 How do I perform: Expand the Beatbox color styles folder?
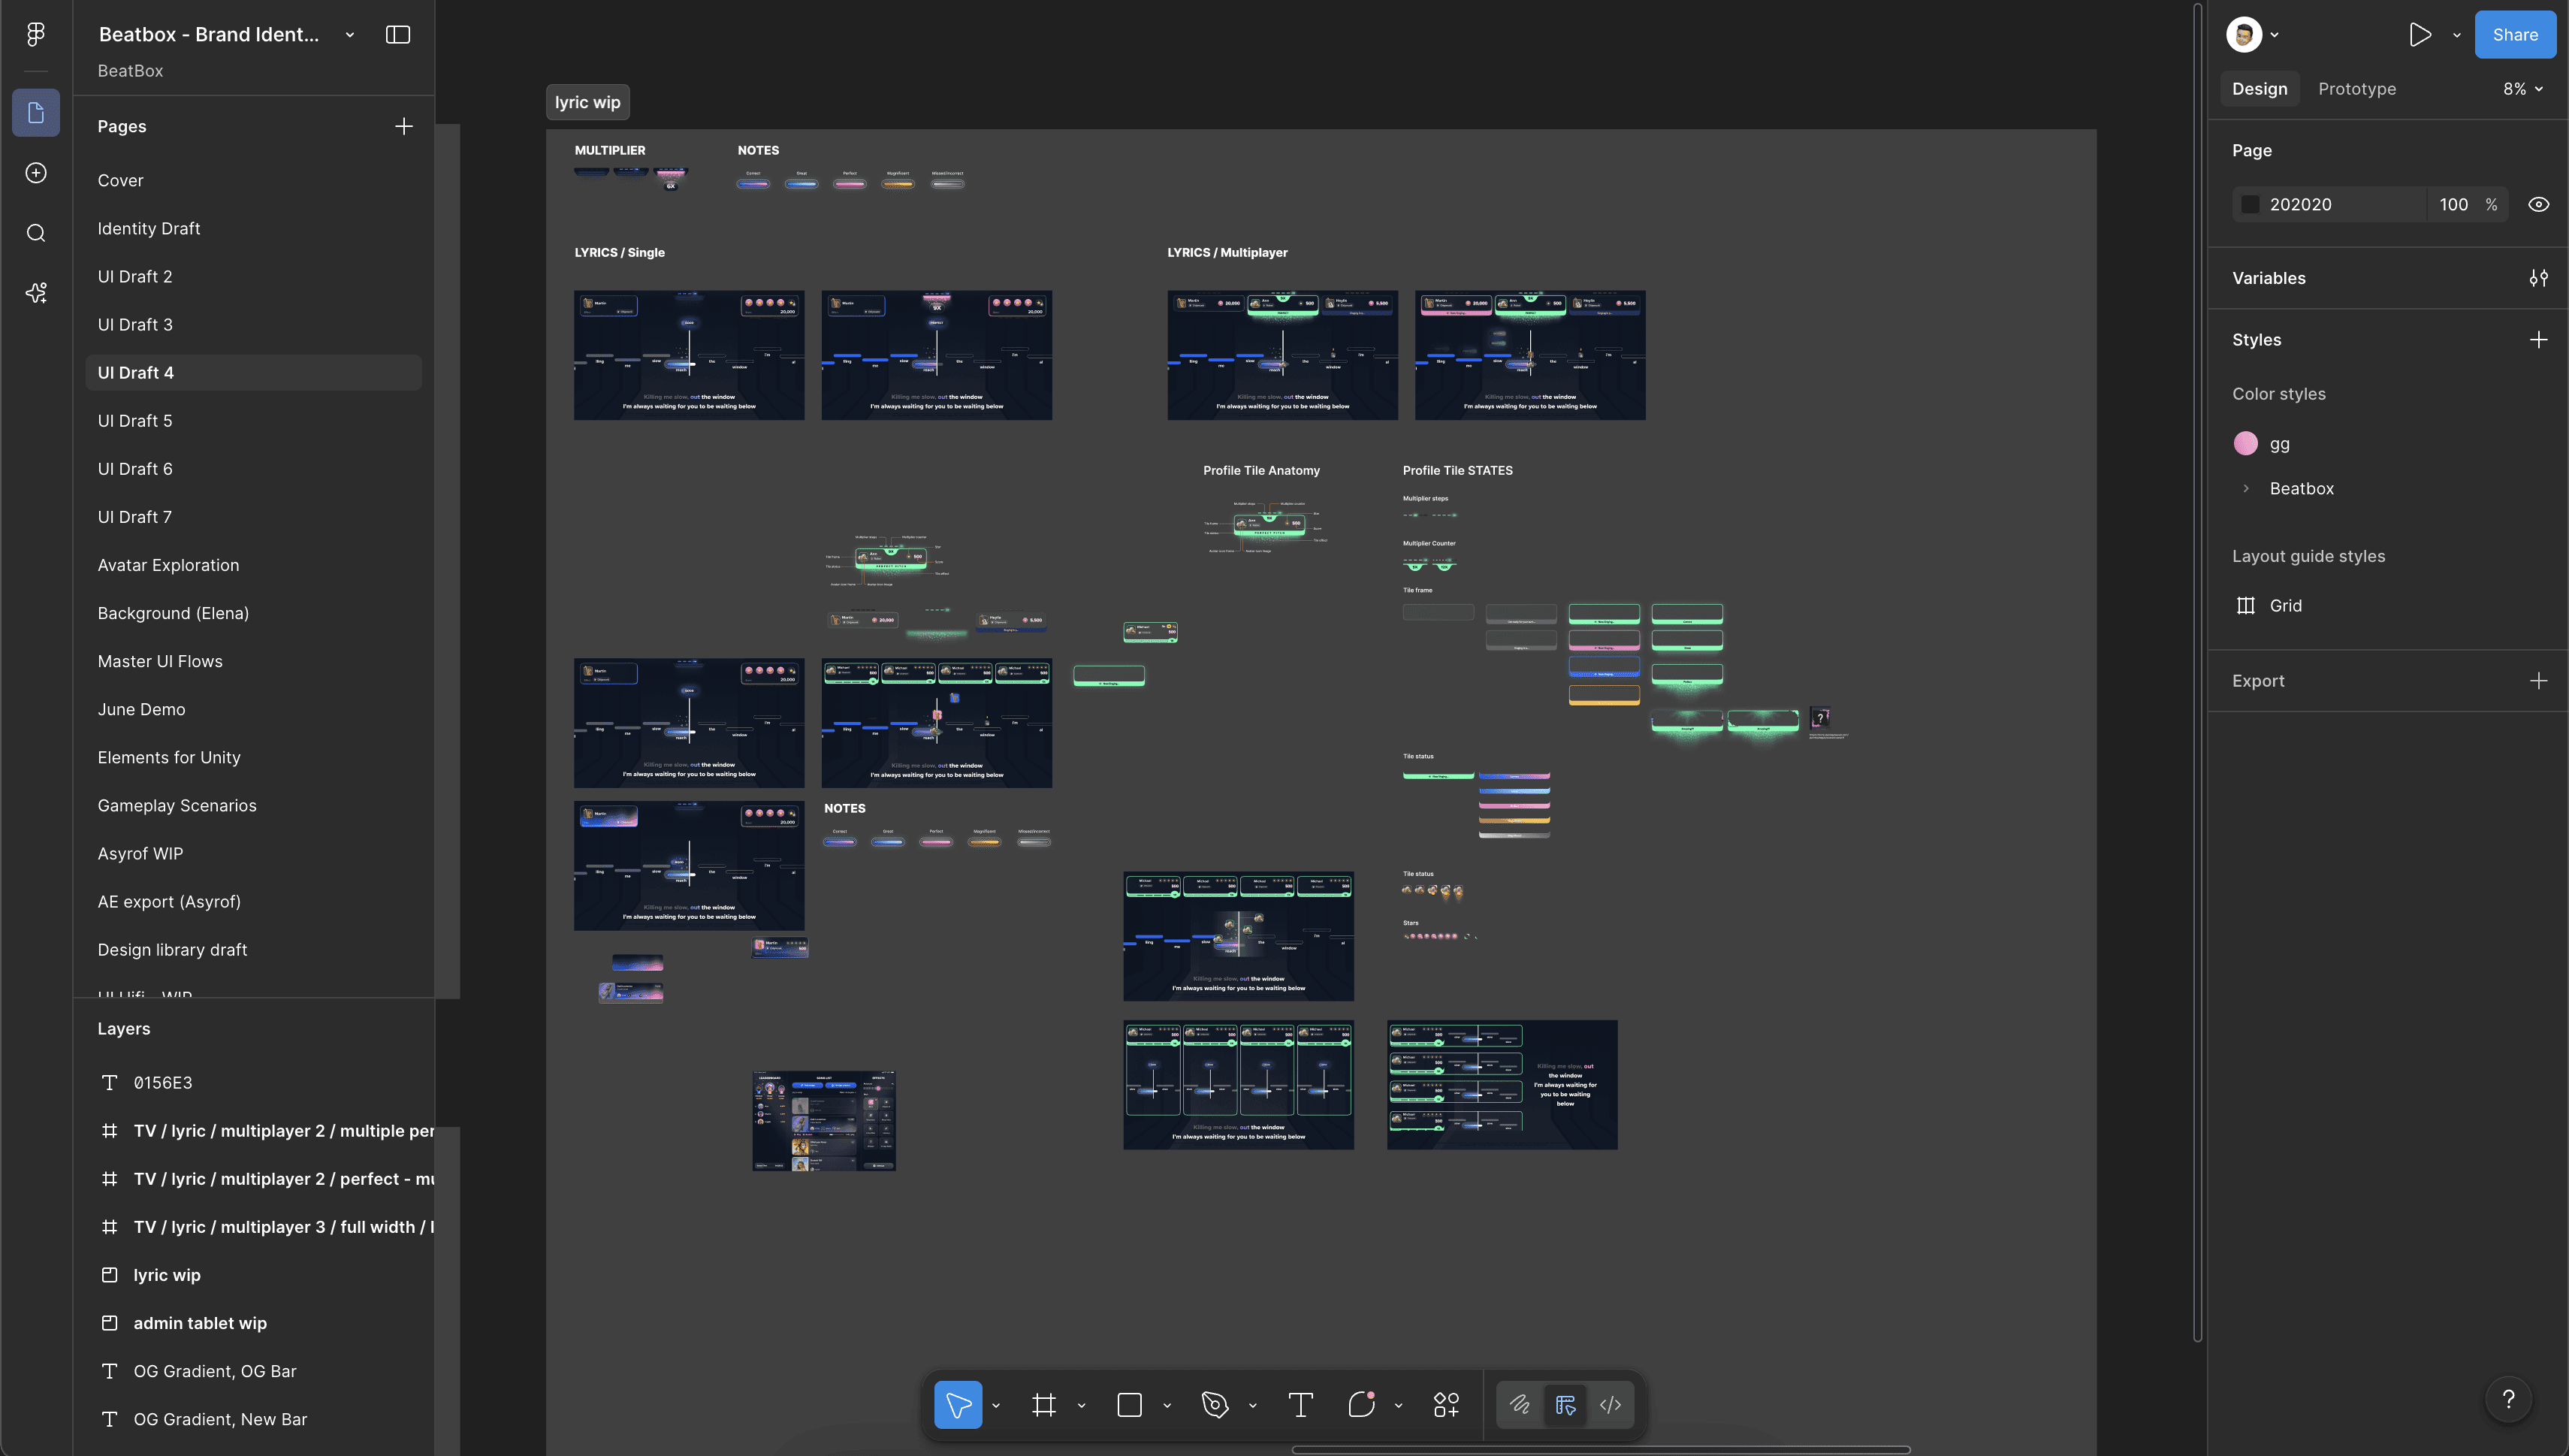point(2246,489)
